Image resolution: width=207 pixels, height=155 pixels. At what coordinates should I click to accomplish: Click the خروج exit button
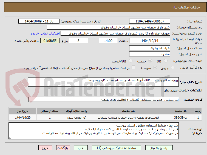(45, 148)
